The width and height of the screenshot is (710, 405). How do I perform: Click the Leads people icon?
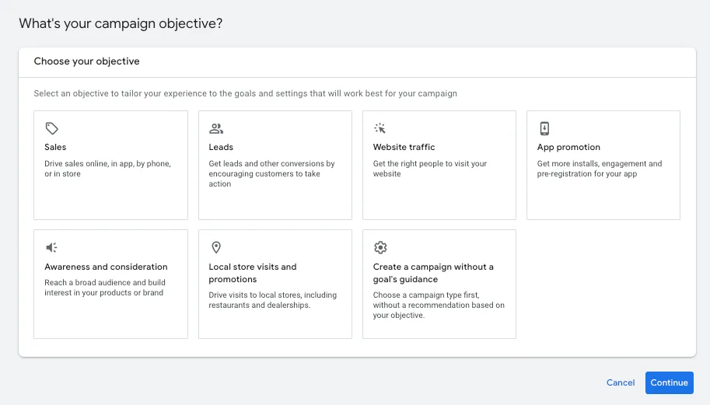(216, 128)
